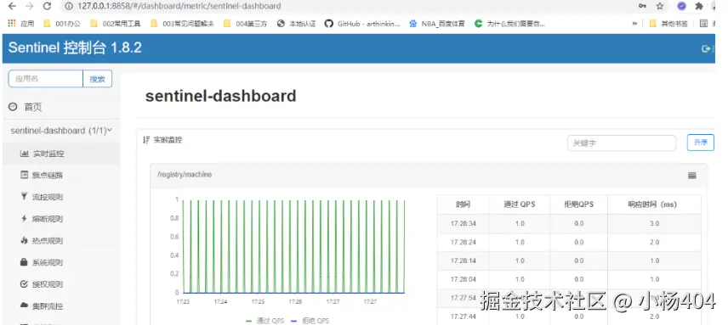This screenshot has width=728, height=325.
Task: Click the 17:26 label on chart axis
Action: click(295, 301)
